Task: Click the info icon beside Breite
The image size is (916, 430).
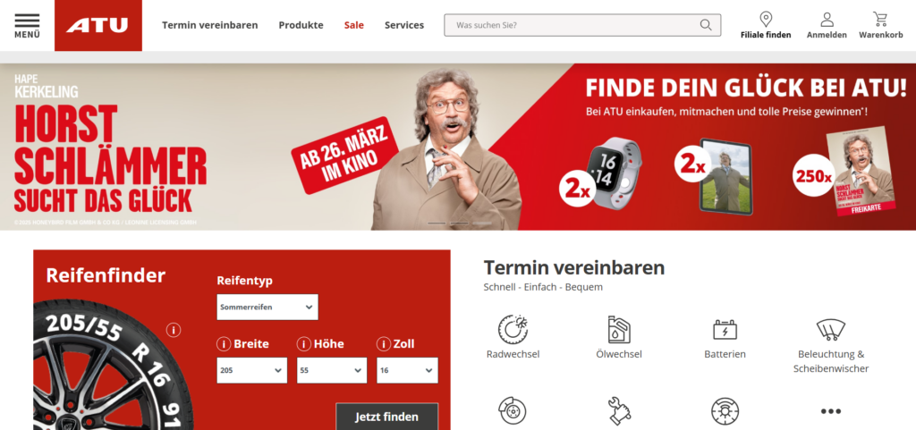Action: (x=224, y=344)
